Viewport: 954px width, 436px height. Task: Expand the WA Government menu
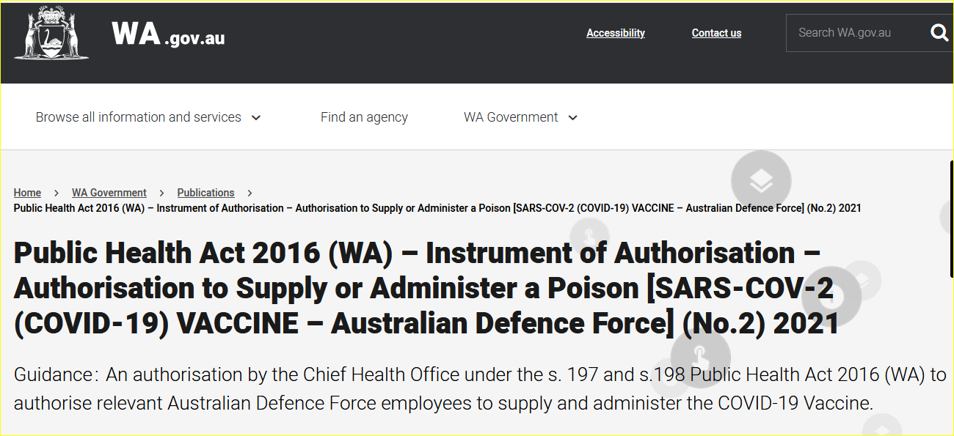[x=520, y=117]
